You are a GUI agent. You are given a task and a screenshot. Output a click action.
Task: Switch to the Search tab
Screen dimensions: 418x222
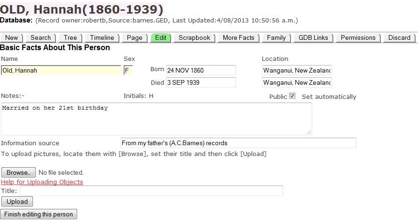pos(41,38)
